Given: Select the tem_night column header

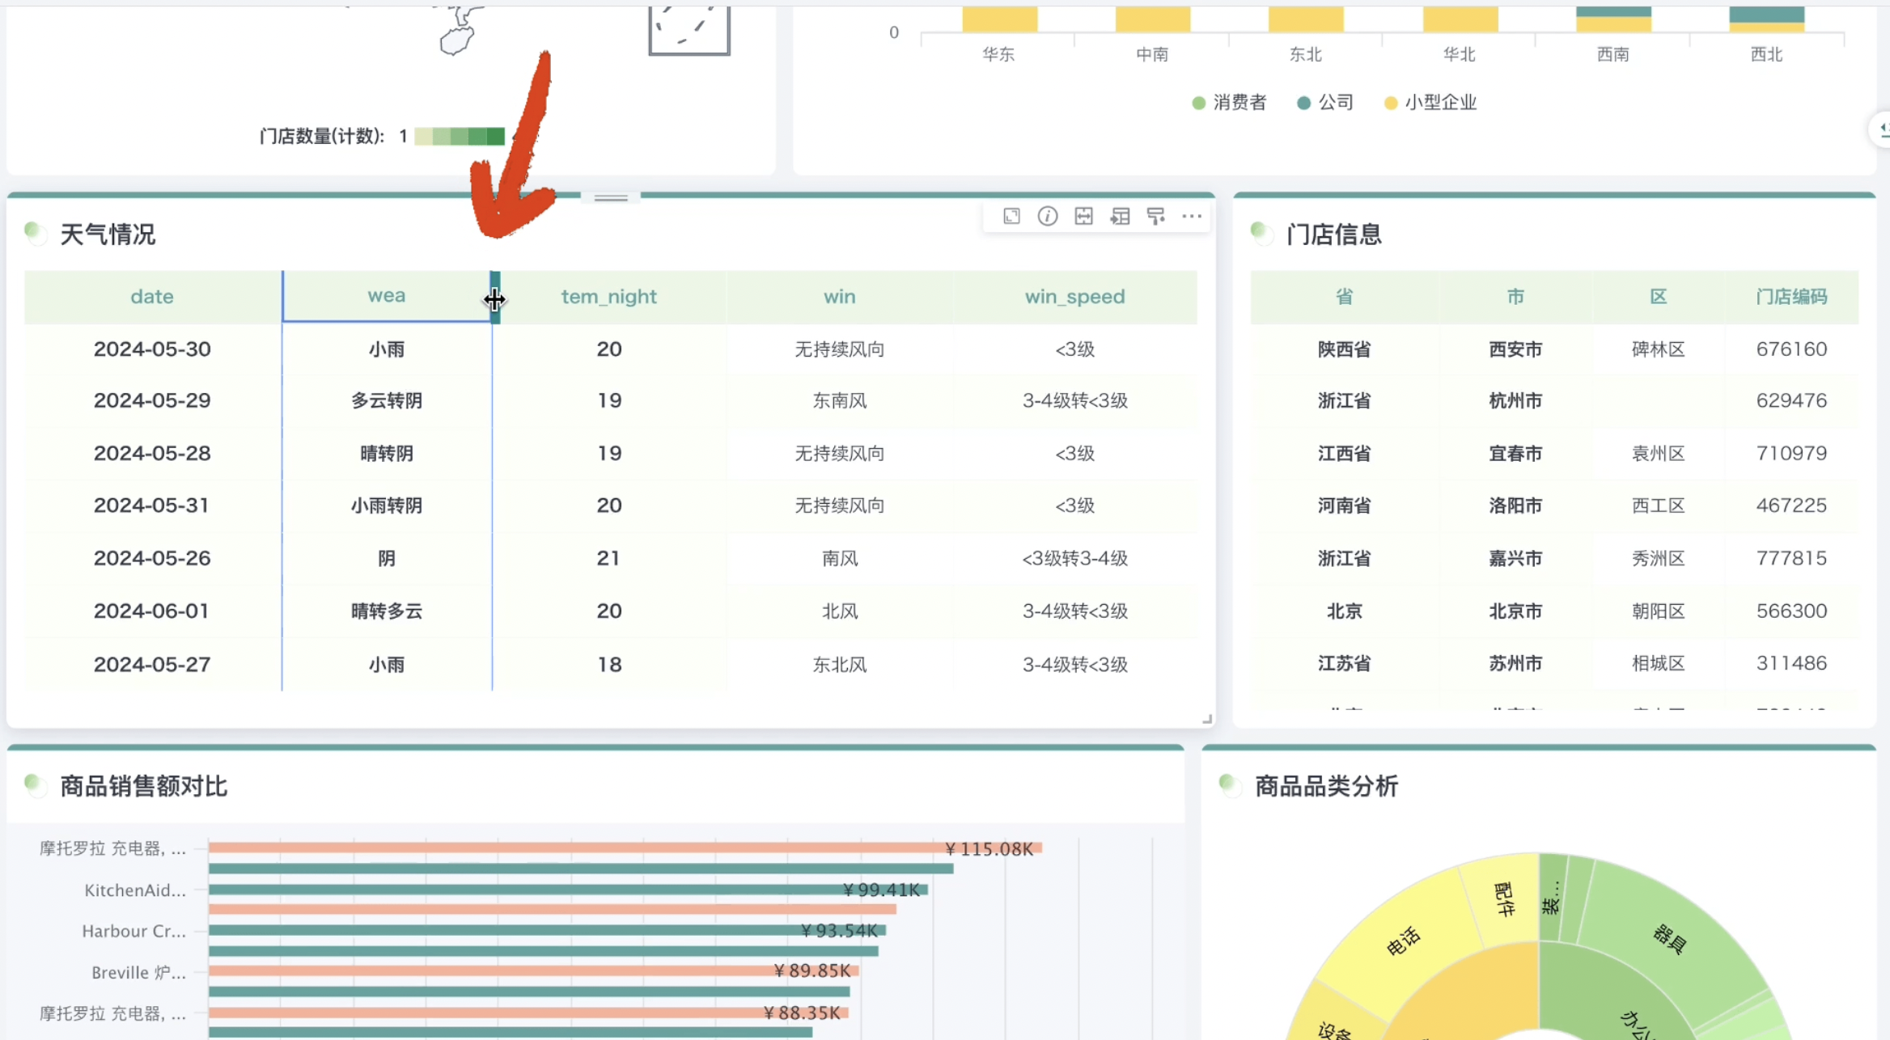Looking at the screenshot, I should [608, 297].
